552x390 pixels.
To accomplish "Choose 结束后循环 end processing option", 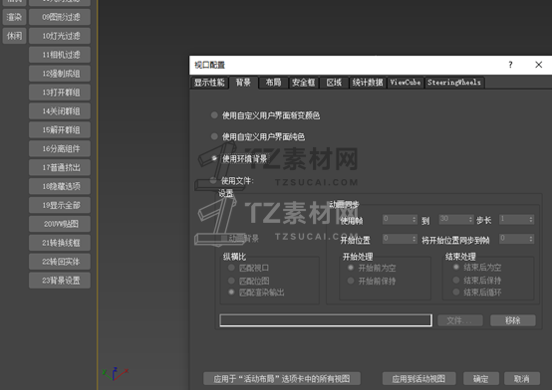I will point(456,292).
